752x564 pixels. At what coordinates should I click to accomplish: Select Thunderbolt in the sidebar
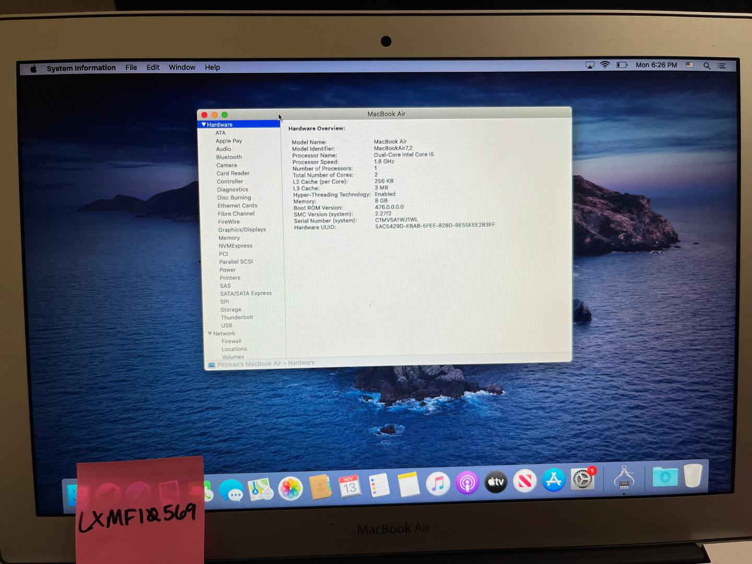click(237, 318)
